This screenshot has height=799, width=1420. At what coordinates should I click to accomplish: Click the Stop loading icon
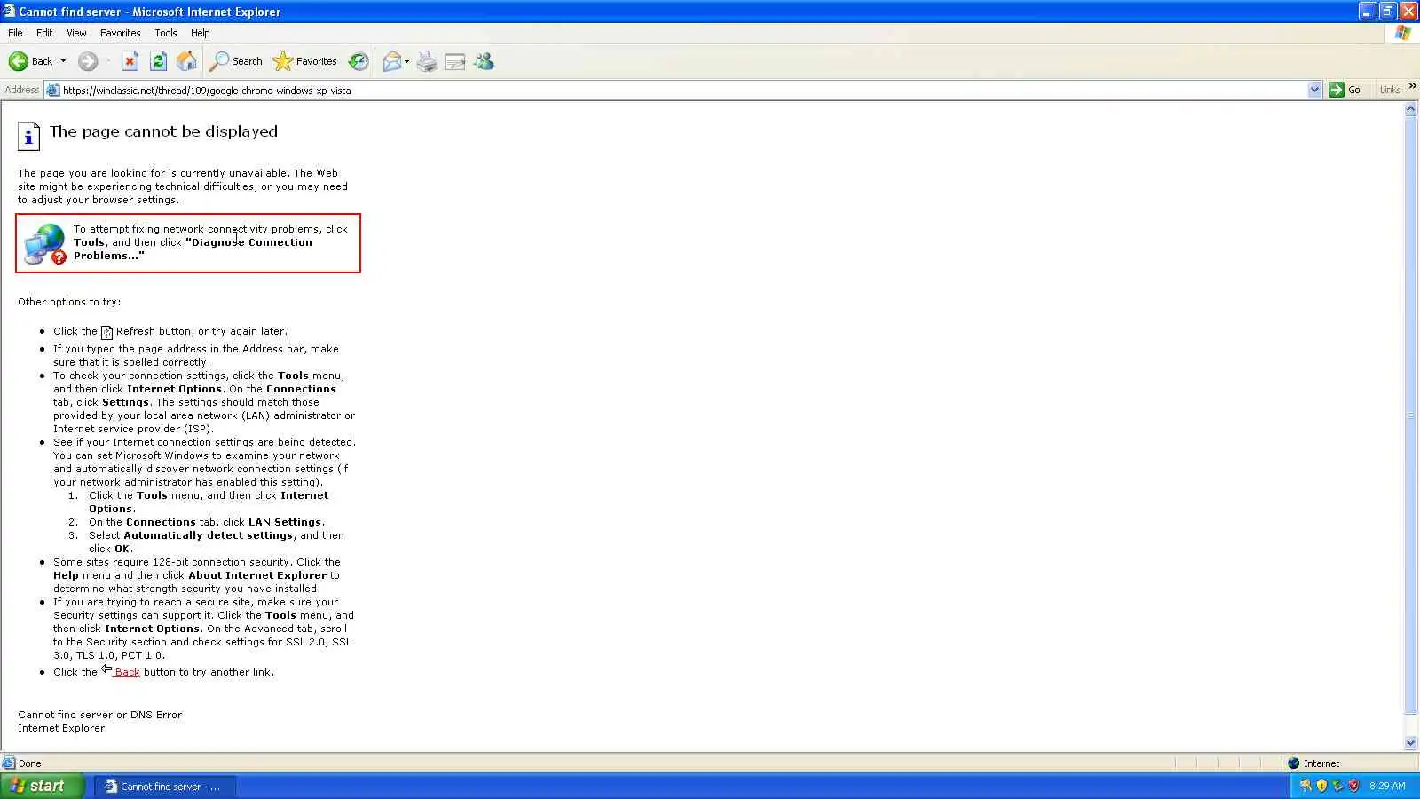click(130, 61)
